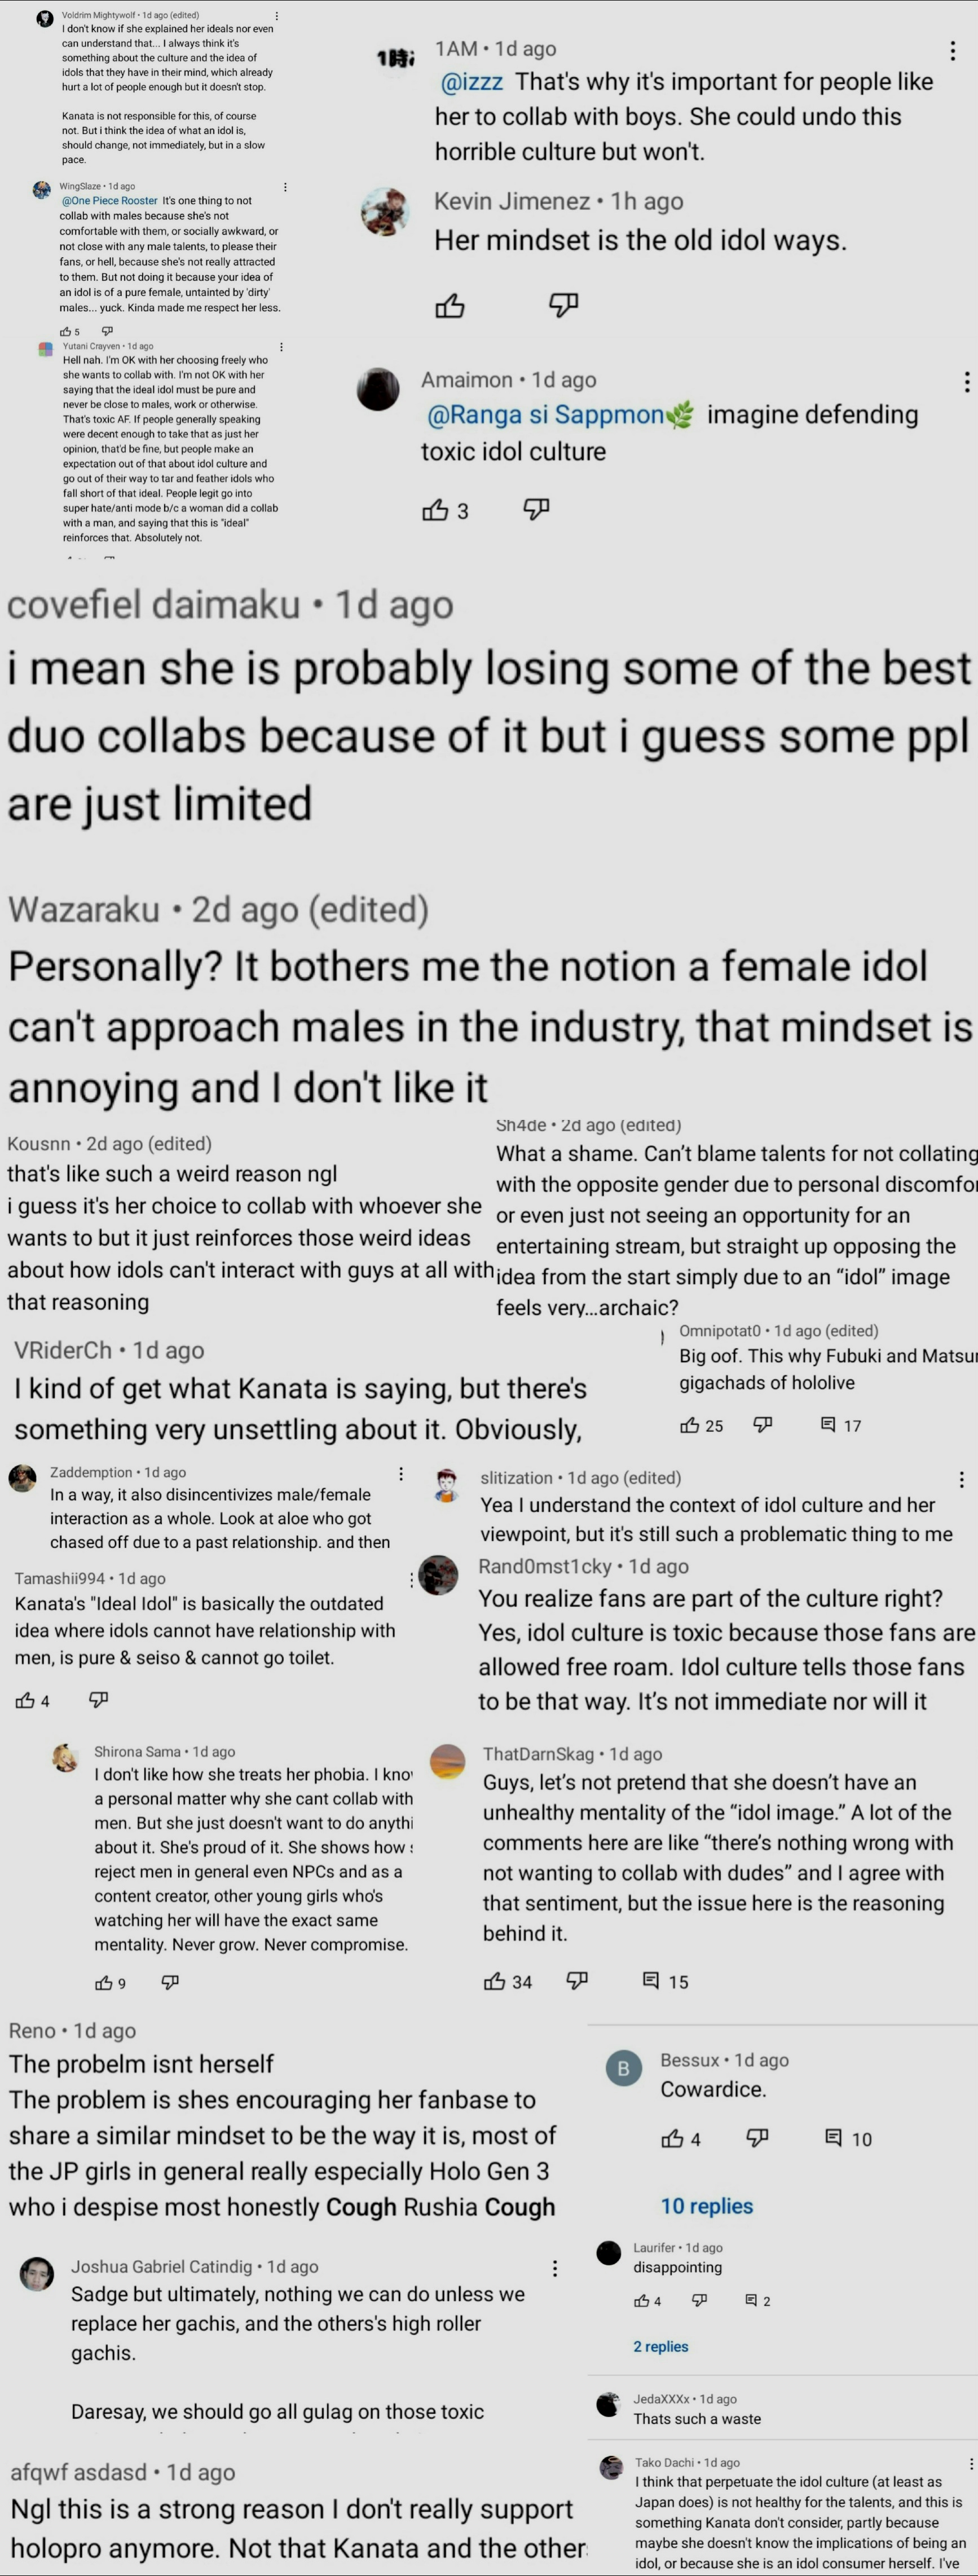This screenshot has width=978, height=2576.
Task: Open the options menu for slitization's comment
Action: tap(961, 1479)
